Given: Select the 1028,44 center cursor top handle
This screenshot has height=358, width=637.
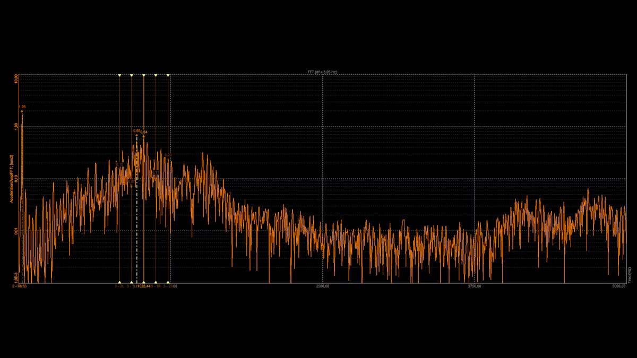Looking at the screenshot, I should [x=144, y=75].
